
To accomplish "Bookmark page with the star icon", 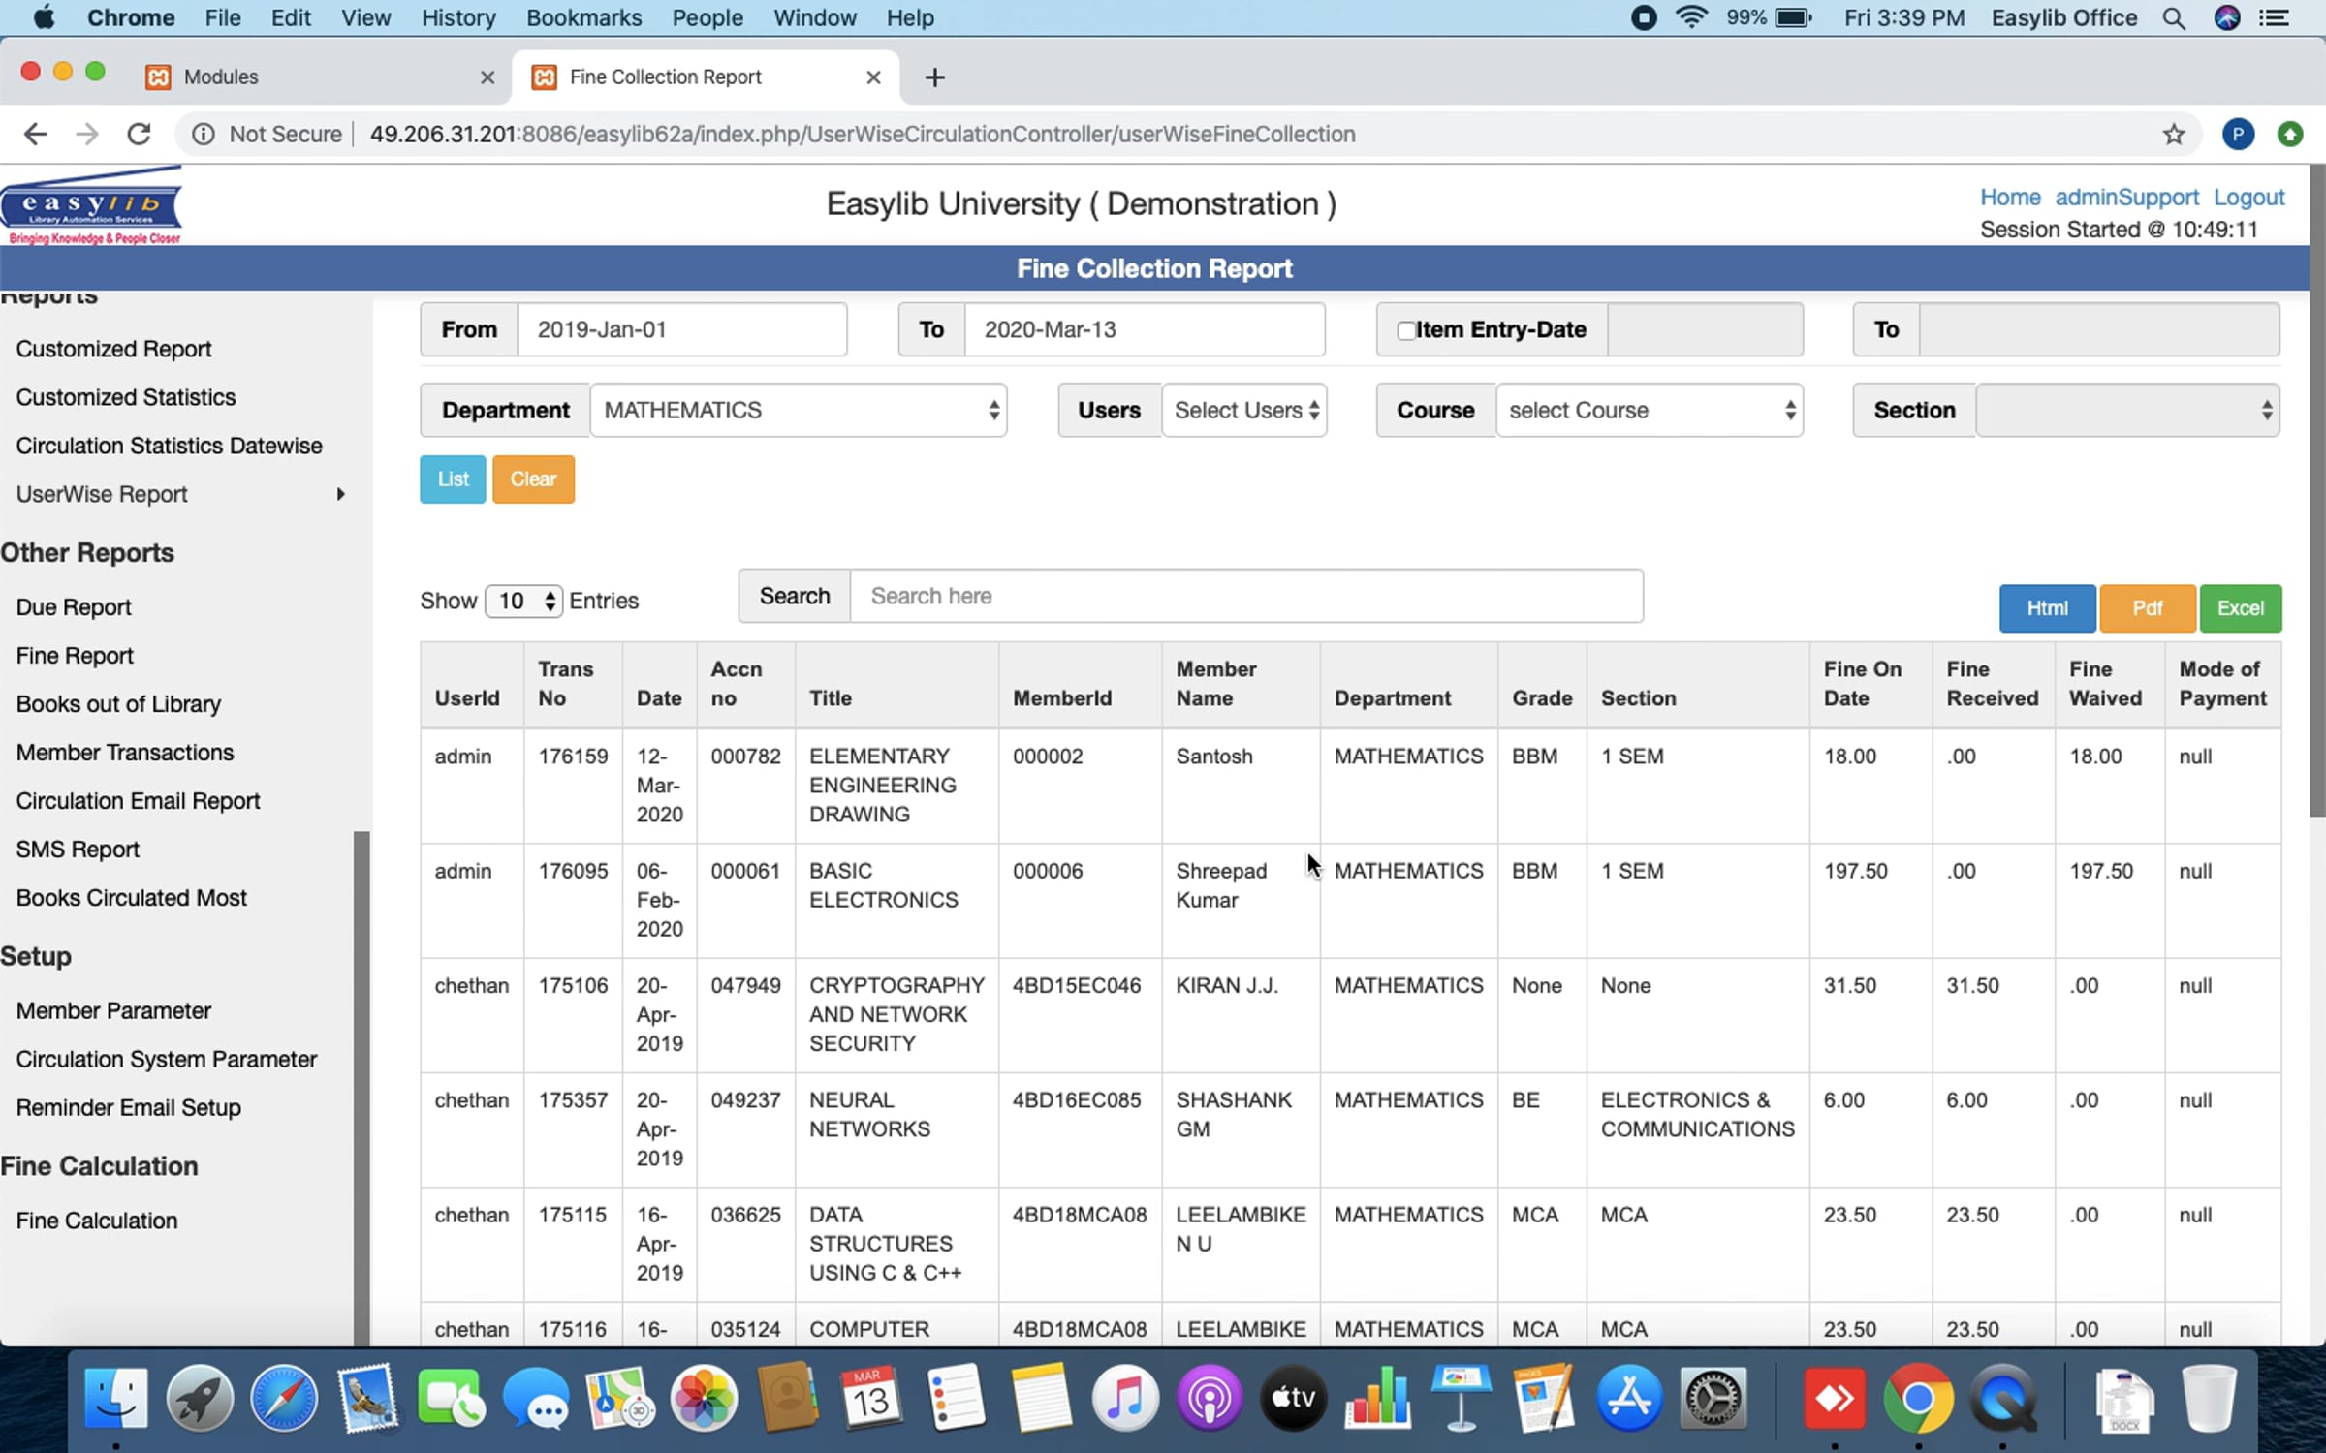I will tap(2174, 134).
